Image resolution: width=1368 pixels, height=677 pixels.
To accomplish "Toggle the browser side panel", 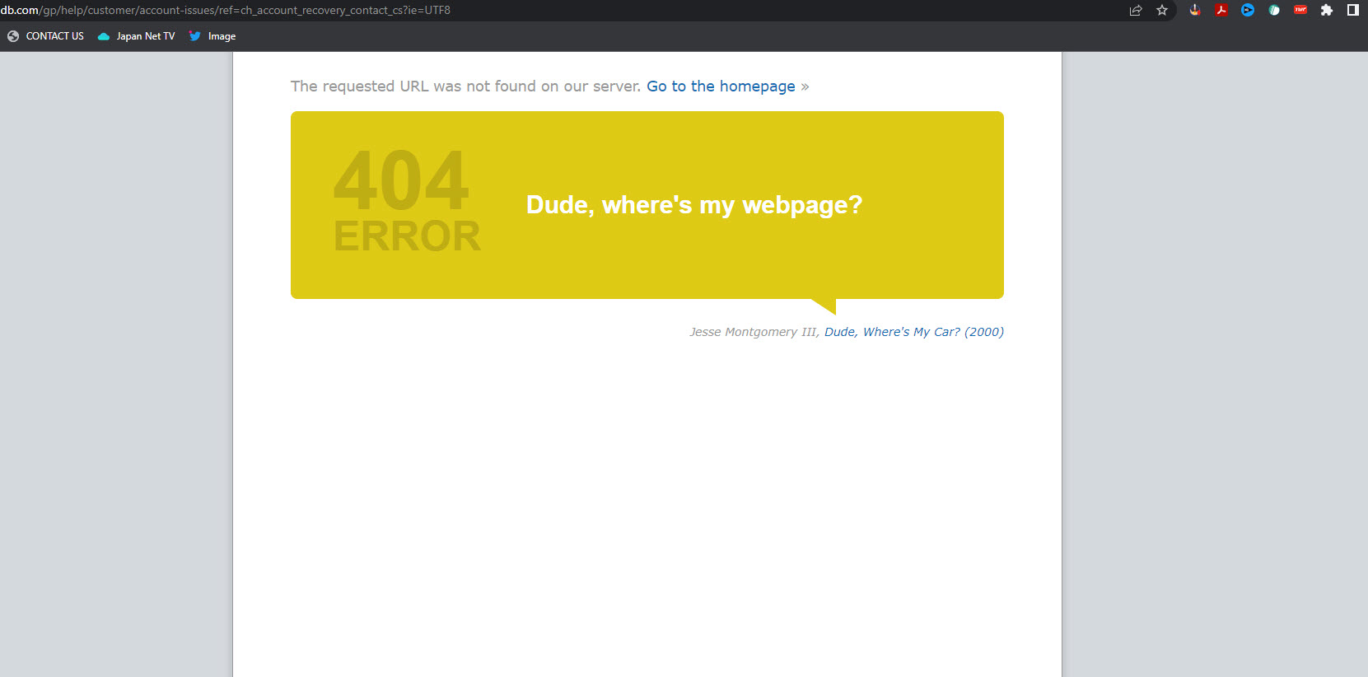I will tap(1352, 11).
